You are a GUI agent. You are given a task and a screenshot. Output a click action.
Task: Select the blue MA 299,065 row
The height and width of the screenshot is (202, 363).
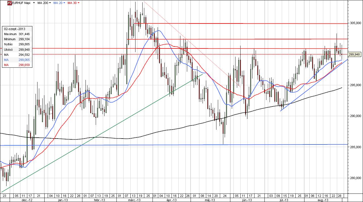[17, 60]
